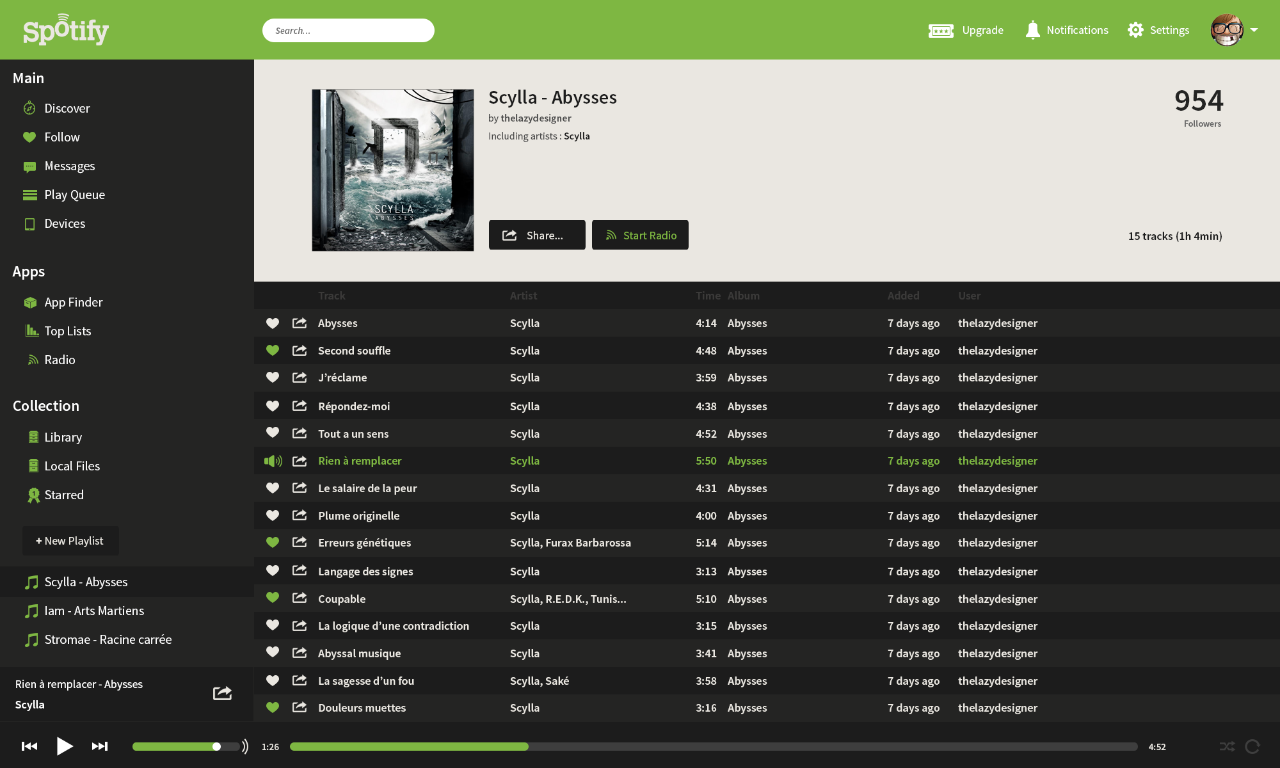Open Scylla artist link under playlist title
The image size is (1280, 768).
tap(577, 136)
